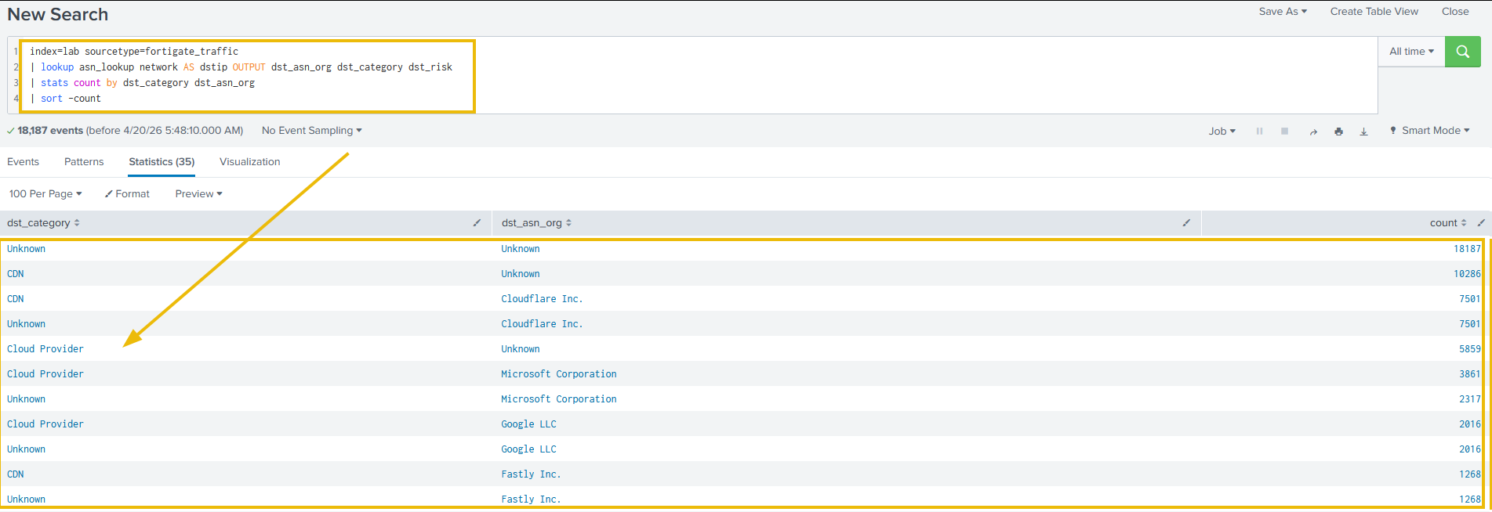Image resolution: width=1492 pixels, height=512 pixels.
Task: Click count value 2317
Action: pos(1470,399)
